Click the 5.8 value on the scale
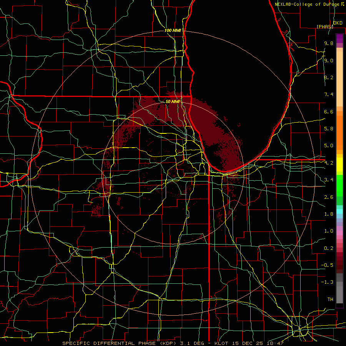346x346 pixels. click(329, 129)
